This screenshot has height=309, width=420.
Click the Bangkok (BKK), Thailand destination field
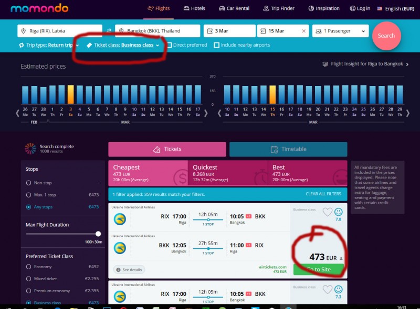[157, 31]
